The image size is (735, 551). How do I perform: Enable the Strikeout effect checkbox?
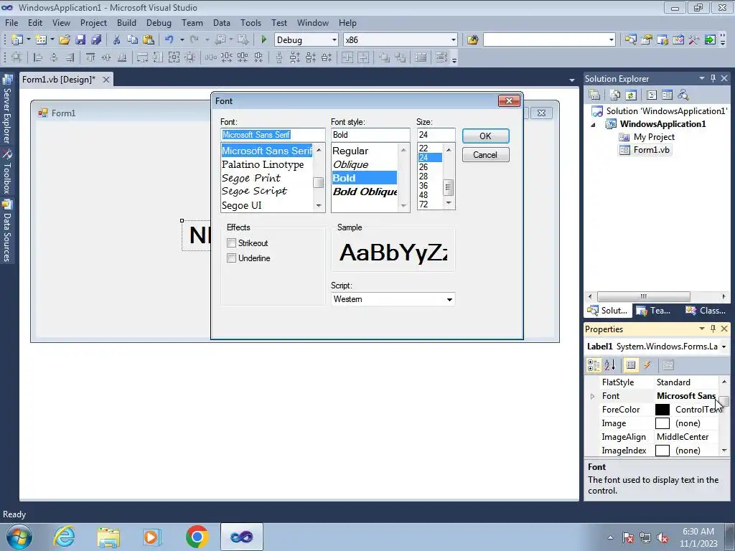click(x=231, y=242)
